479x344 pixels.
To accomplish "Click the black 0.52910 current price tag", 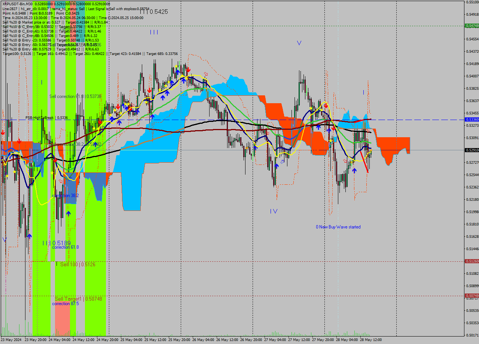I will 472,150.
